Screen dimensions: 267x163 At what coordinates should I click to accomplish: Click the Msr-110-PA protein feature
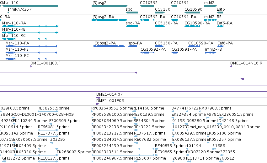point(31,46)
